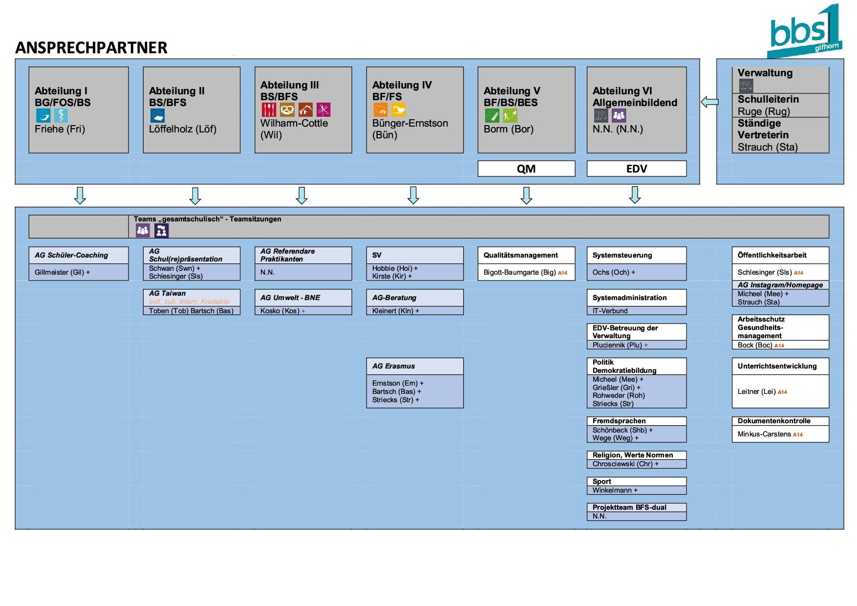
Task: Click the dark purple meeting icon under Teams gesamtschulisch
Action: [161, 230]
